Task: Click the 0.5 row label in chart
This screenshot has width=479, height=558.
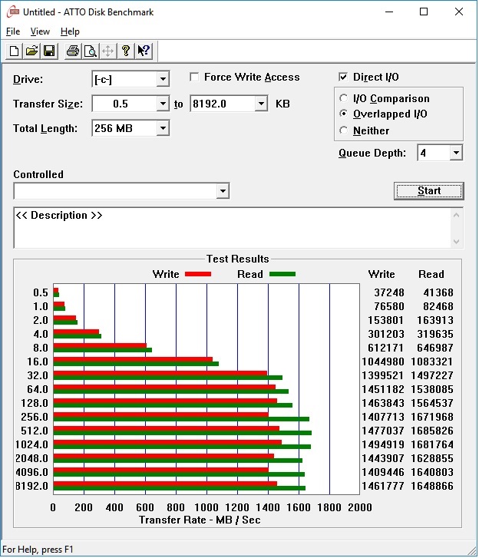Action: pyautogui.click(x=40, y=292)
